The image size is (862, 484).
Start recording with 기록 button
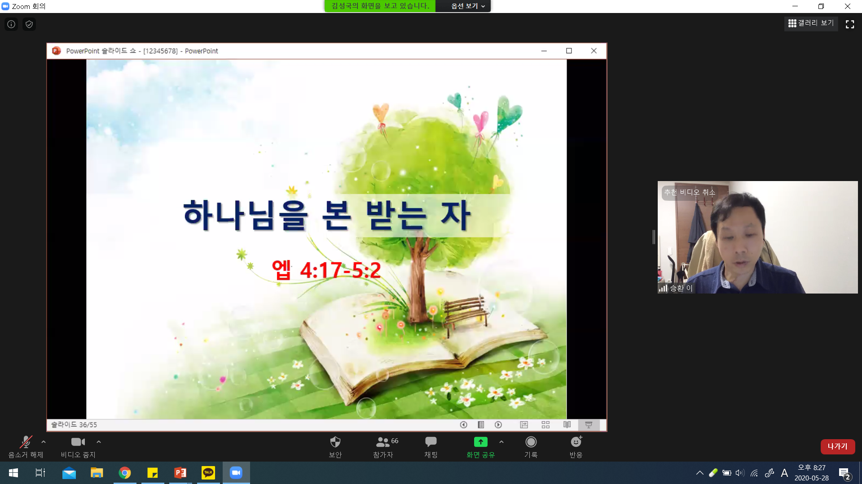[531, 447]
